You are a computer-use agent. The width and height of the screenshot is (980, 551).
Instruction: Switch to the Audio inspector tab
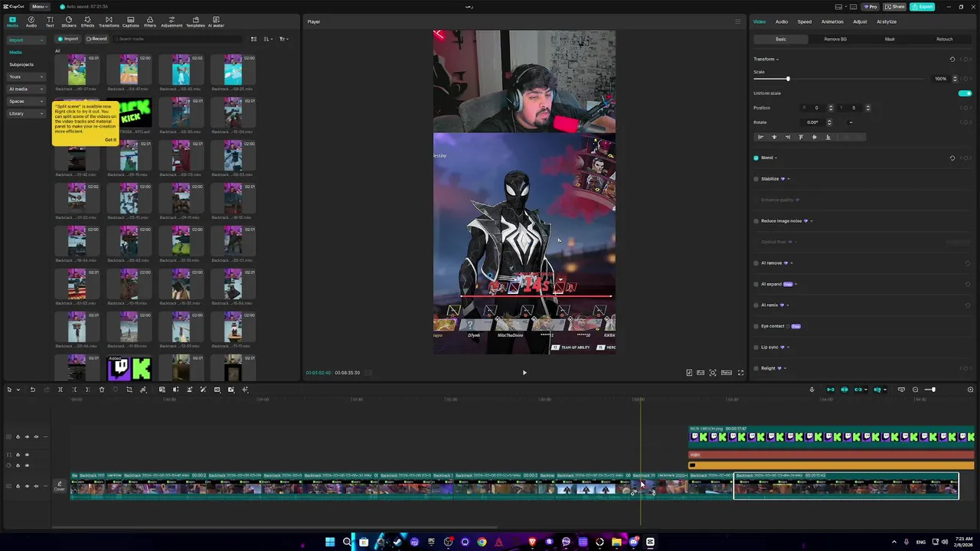coord(782,21)
